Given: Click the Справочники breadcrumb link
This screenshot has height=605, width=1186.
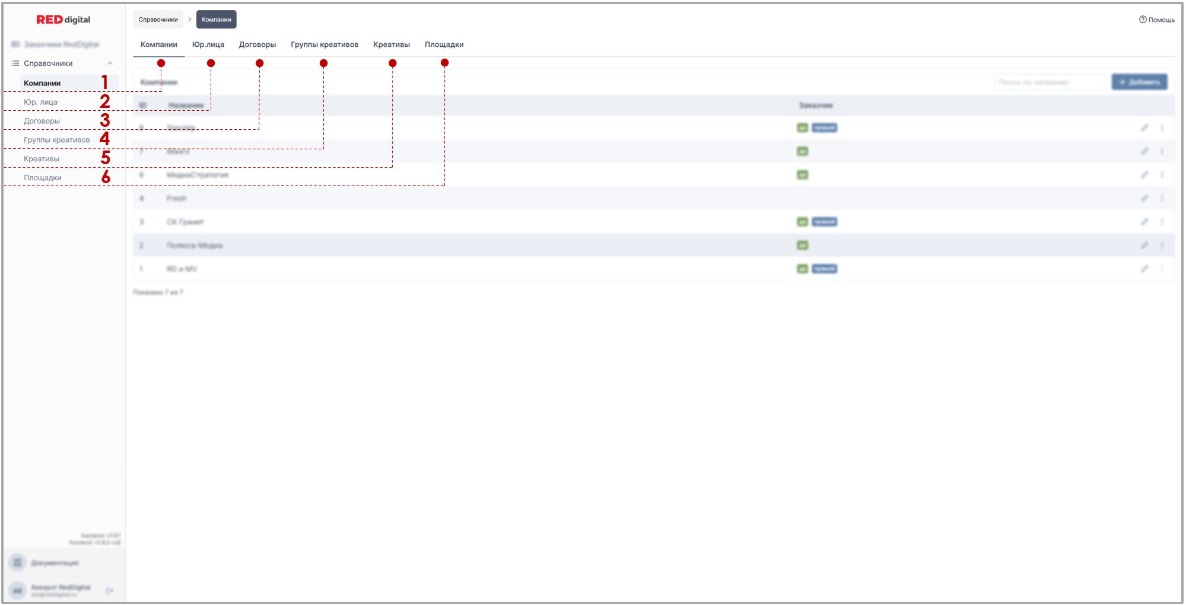Looking at the screenshot, I should [x=158, y=20].
